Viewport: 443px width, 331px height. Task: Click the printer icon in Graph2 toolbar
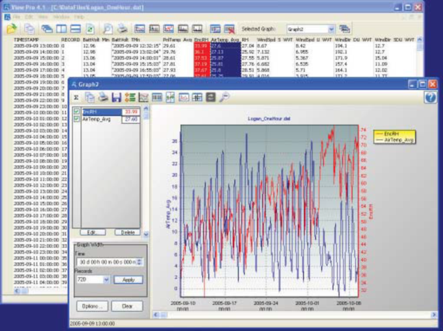(x=102, y=97)
